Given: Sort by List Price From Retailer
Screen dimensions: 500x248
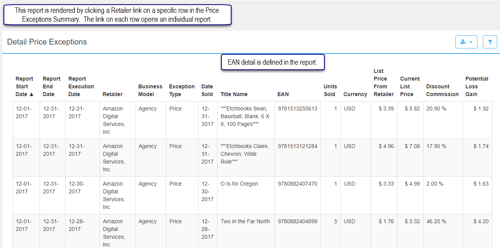Looking at the screenshot, I should pos(383,83).
